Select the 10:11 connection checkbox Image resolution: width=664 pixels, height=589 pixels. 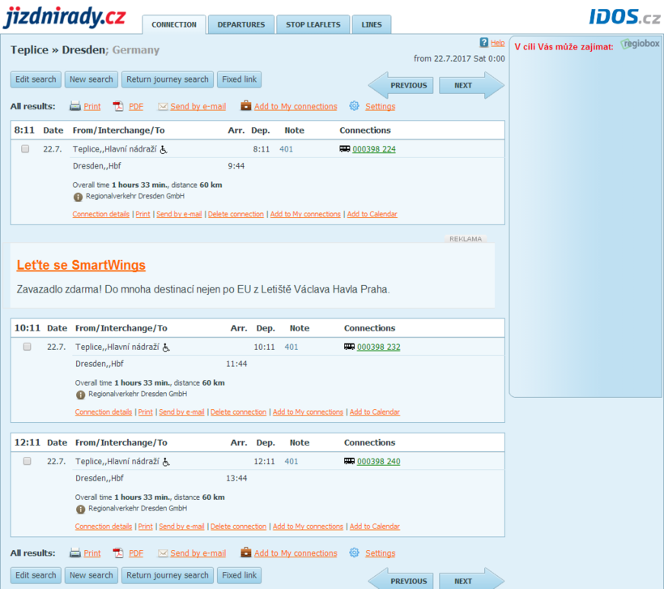27,347
